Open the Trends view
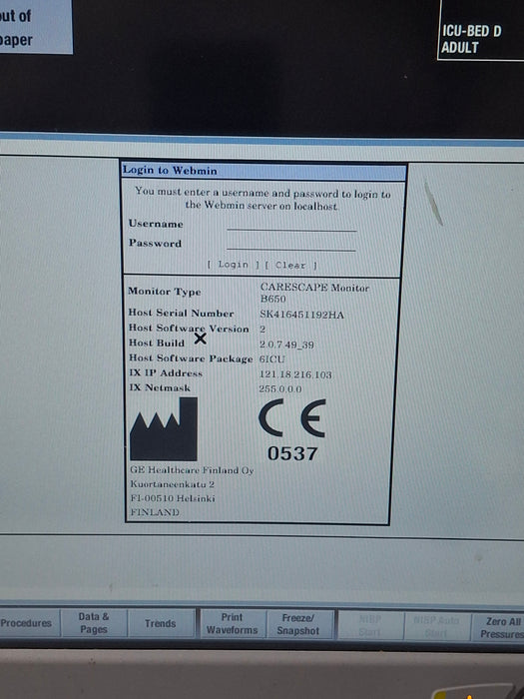 click(x=161, y=623)
